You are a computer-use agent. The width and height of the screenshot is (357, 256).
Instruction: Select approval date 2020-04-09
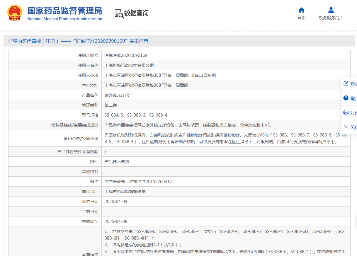coord(116,202)
